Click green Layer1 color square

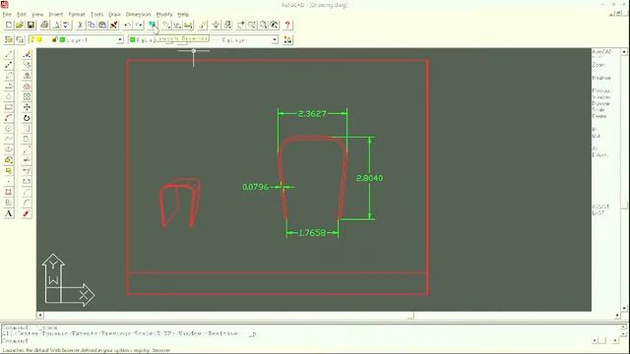[x=62, y=39]
